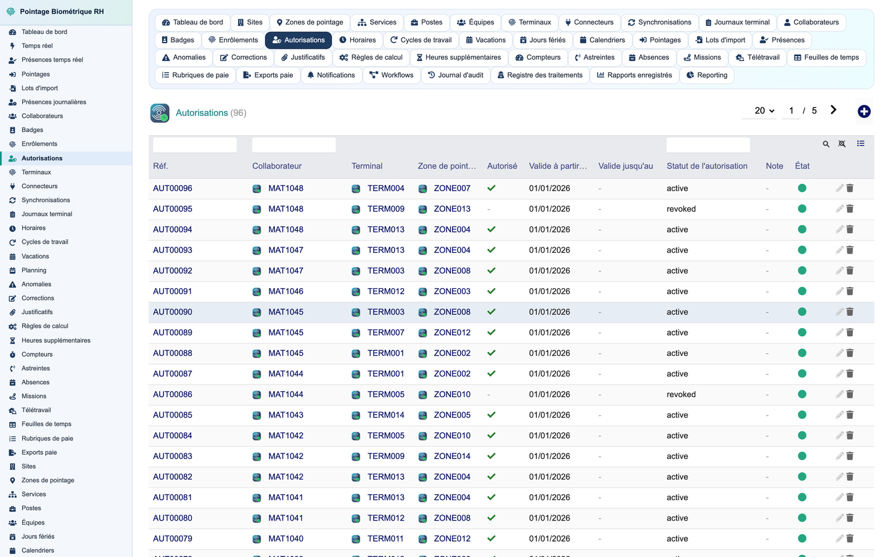Go to next page with arrow icon
The height and width of the screenshot is (557, 891).
coord(833,110)
